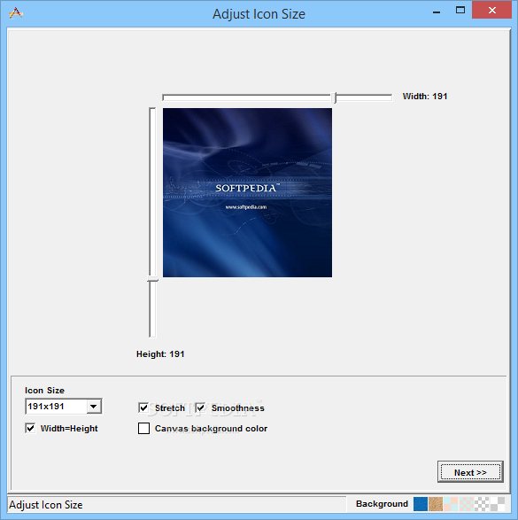The width and height of the screenshot is (518, 520).
Task: Click 'Adjust Icon Size' status bar text
Action: (x=46, y=505)
